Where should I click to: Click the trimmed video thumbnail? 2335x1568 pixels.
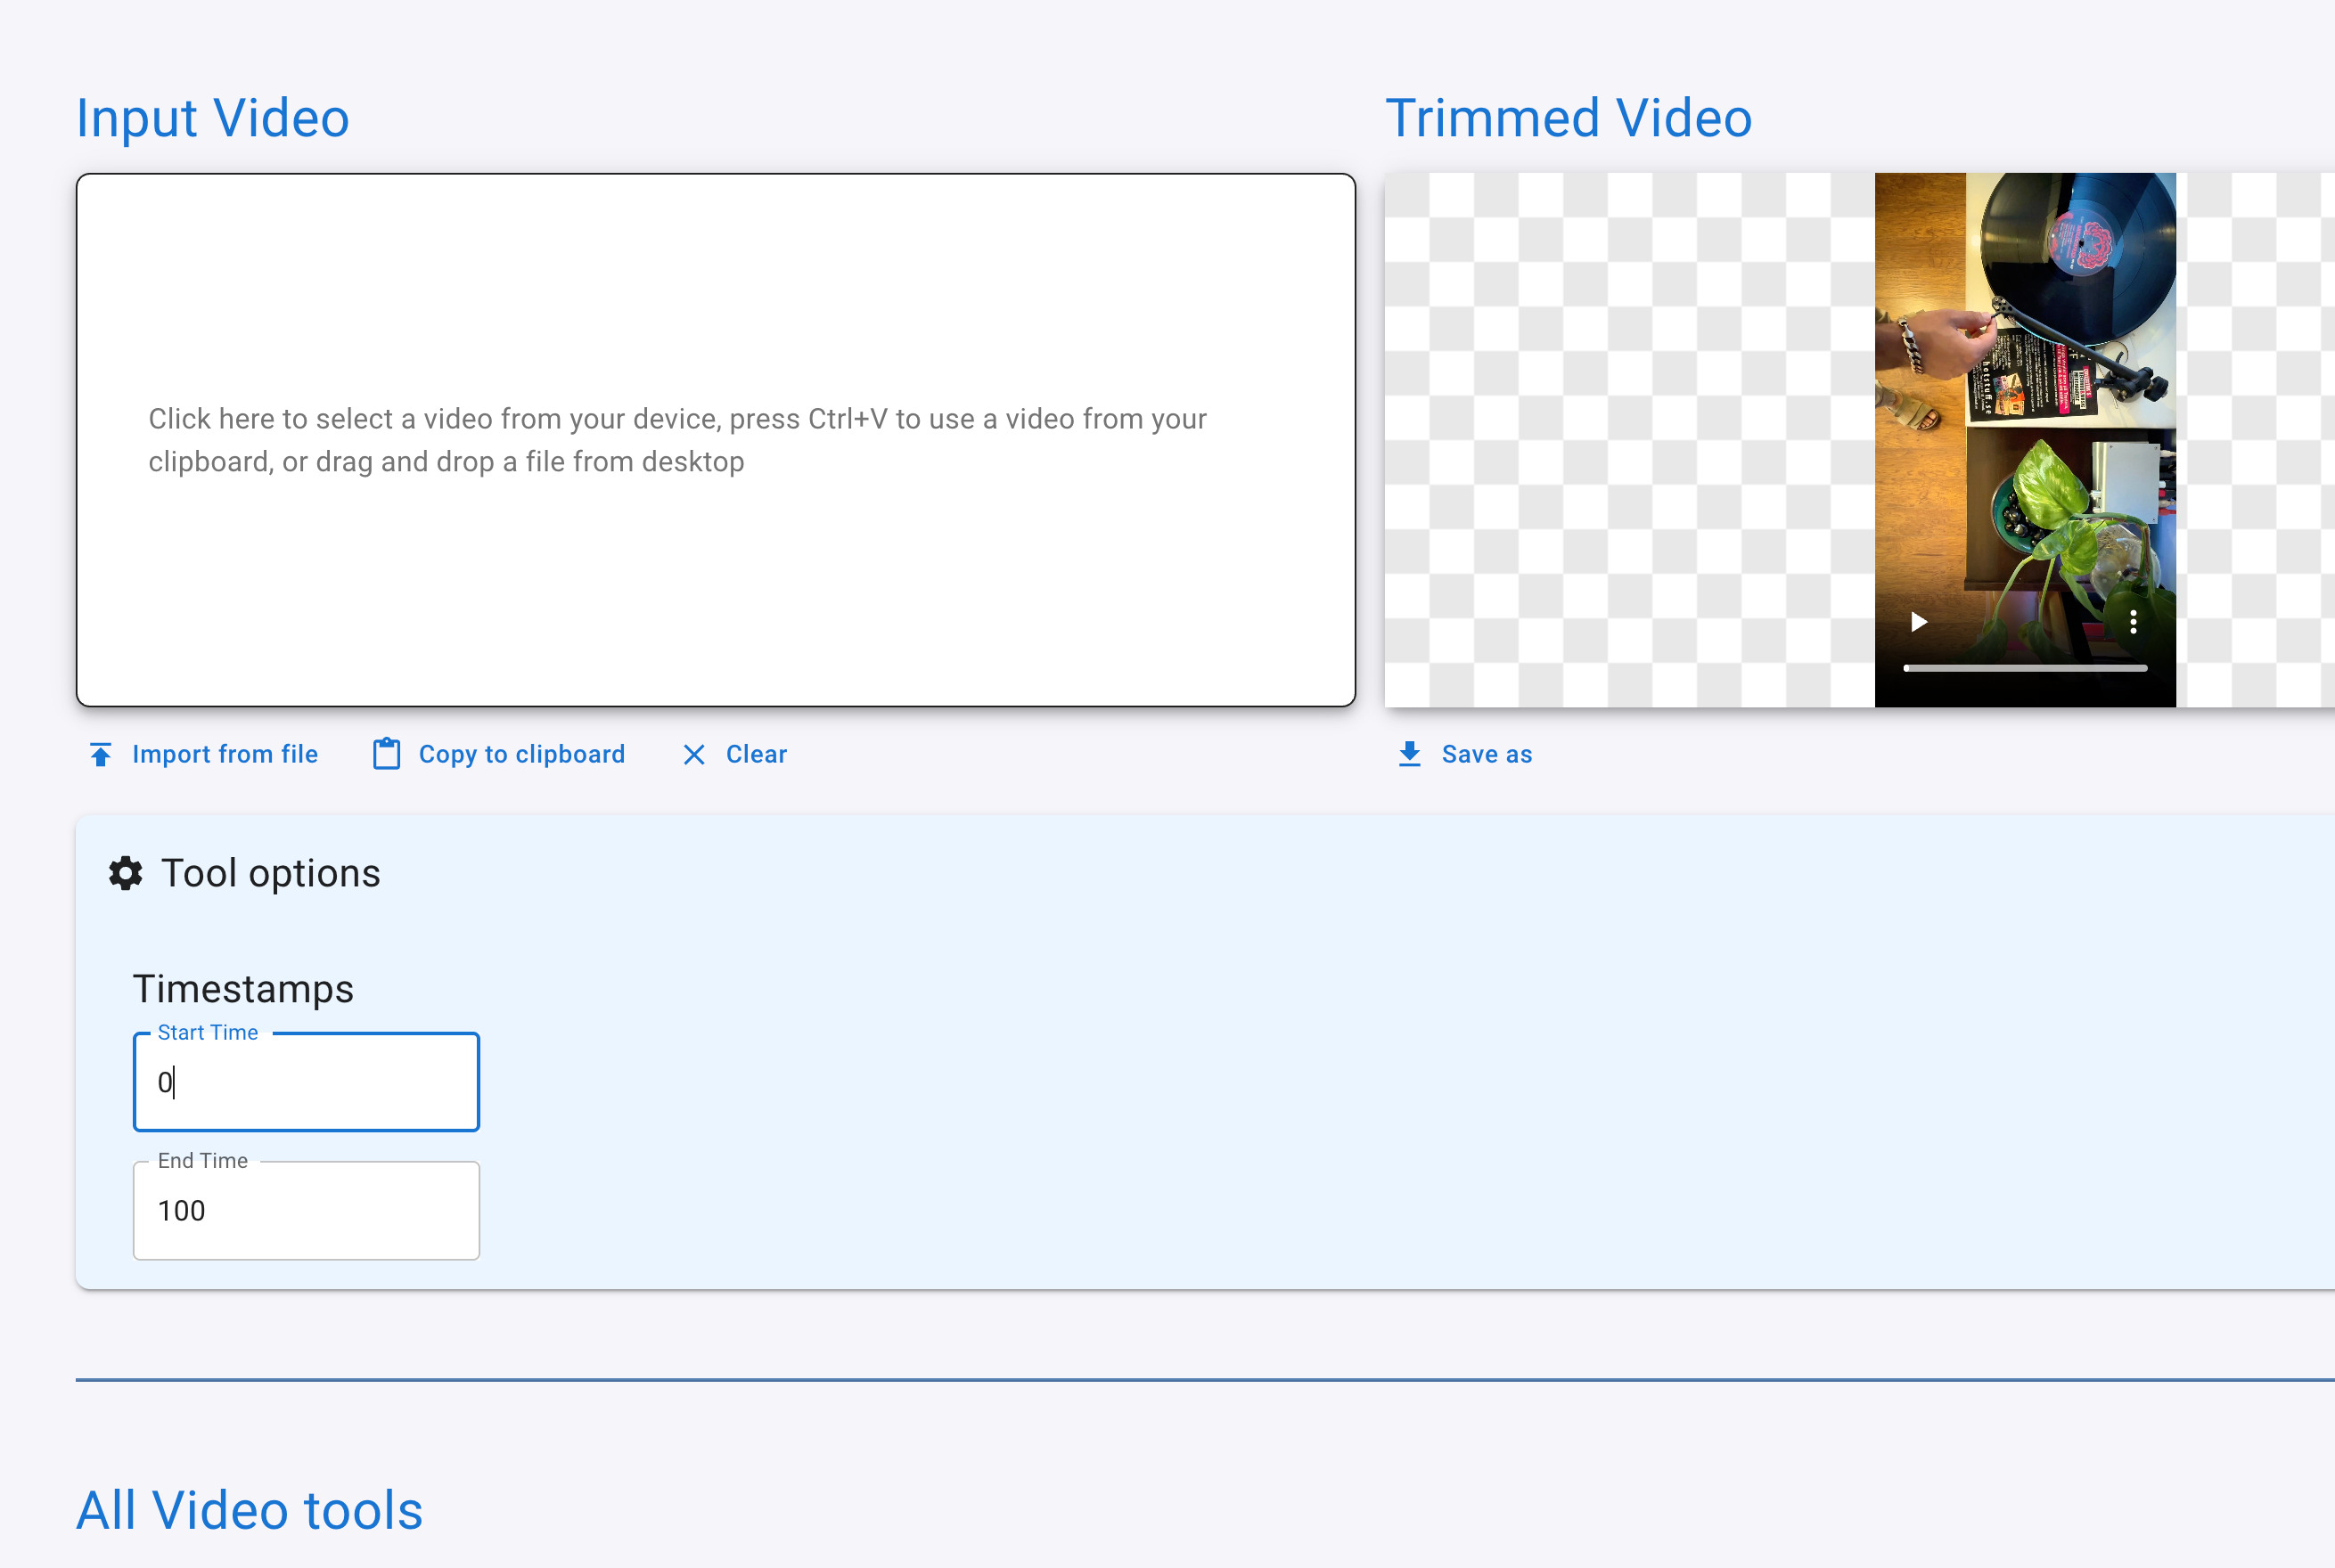tap(2025, 440)
